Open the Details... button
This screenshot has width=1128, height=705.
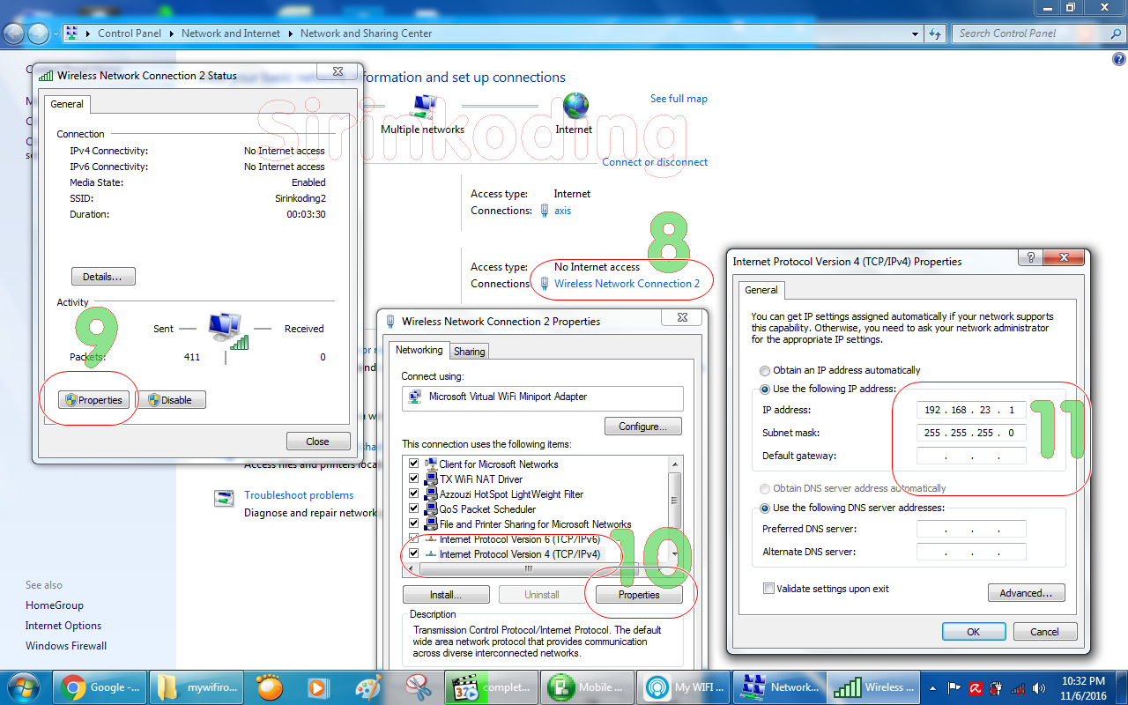coord(103,277)
